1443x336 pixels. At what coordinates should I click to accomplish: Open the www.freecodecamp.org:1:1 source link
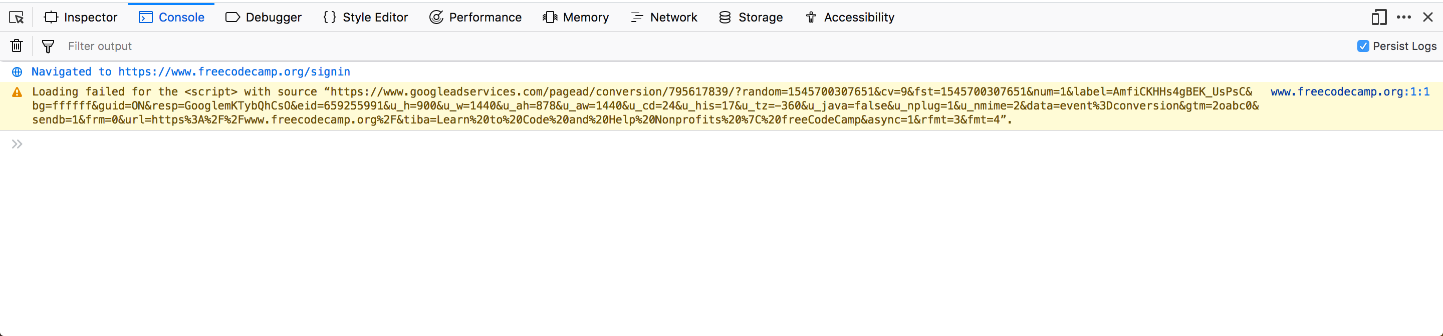pos(1349,91)
